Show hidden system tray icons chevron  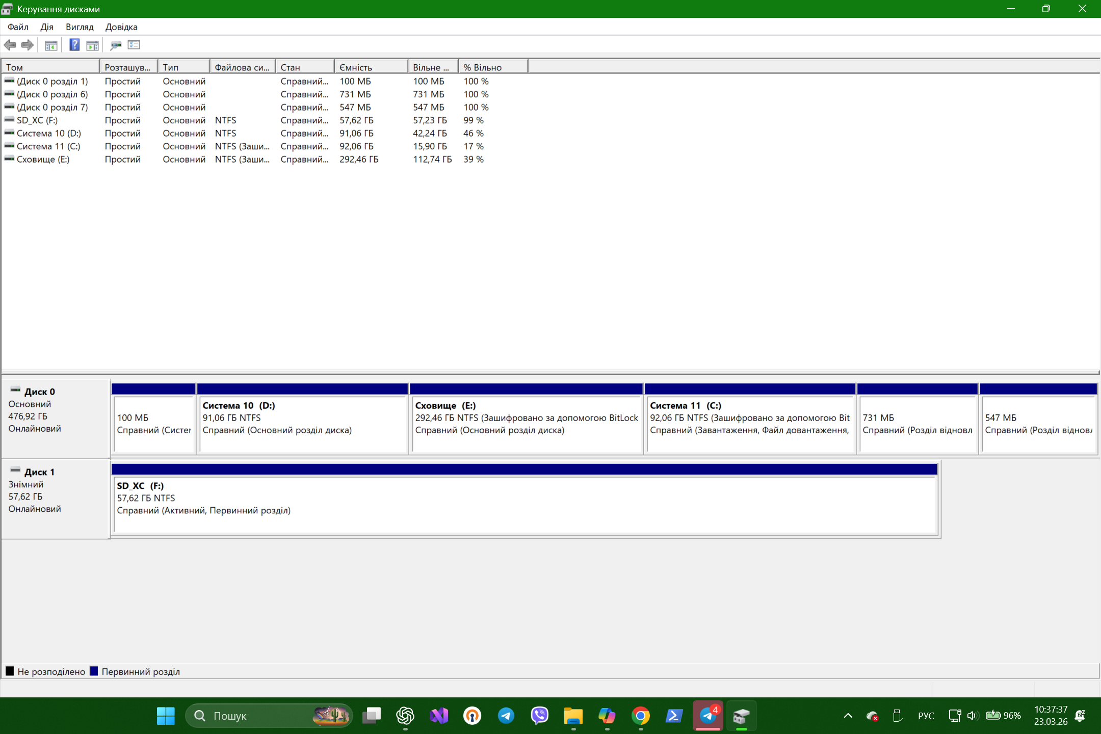848,716
